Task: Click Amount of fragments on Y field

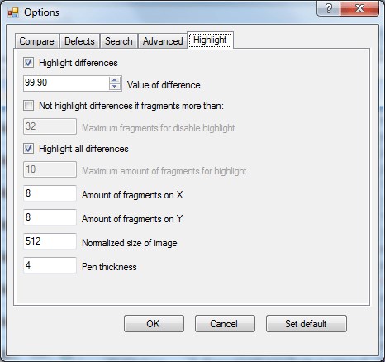Action: [50, 217]
